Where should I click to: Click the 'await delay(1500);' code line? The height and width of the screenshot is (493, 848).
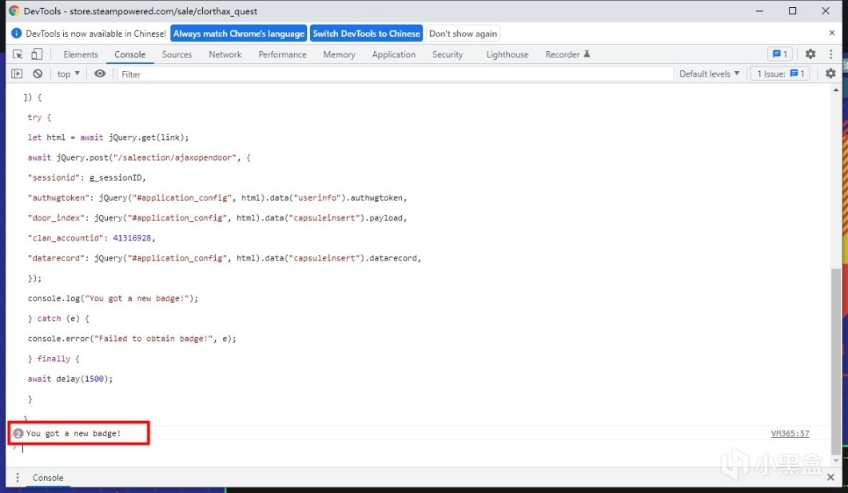click(70, 379)
